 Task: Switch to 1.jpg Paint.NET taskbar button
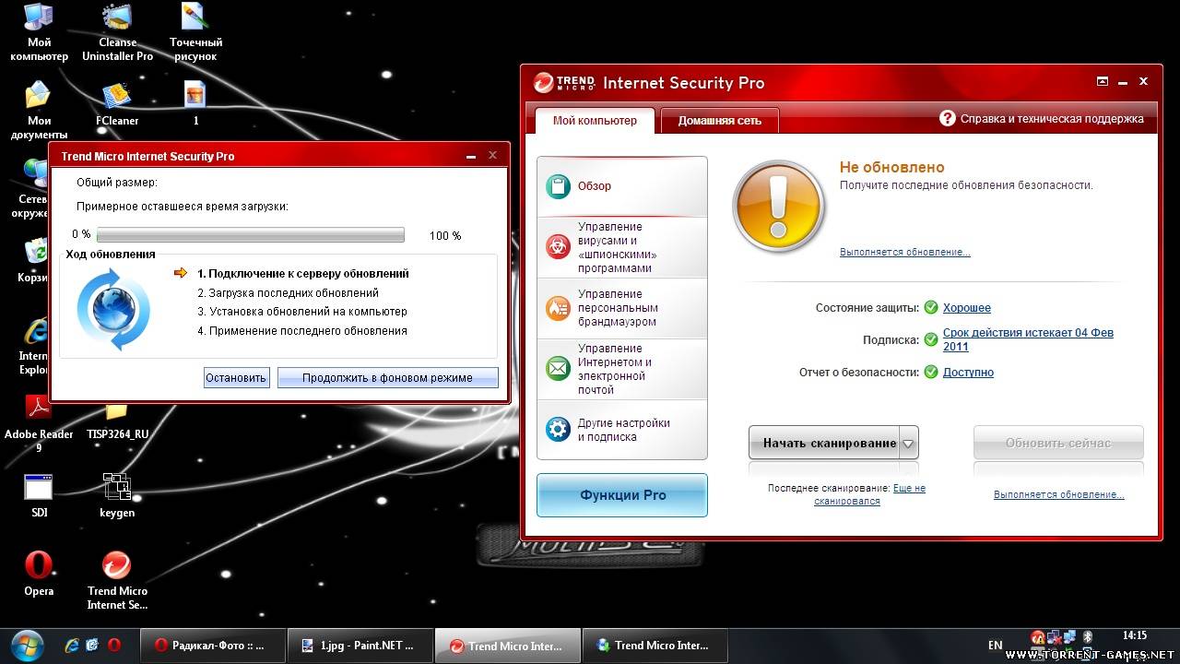360,646
